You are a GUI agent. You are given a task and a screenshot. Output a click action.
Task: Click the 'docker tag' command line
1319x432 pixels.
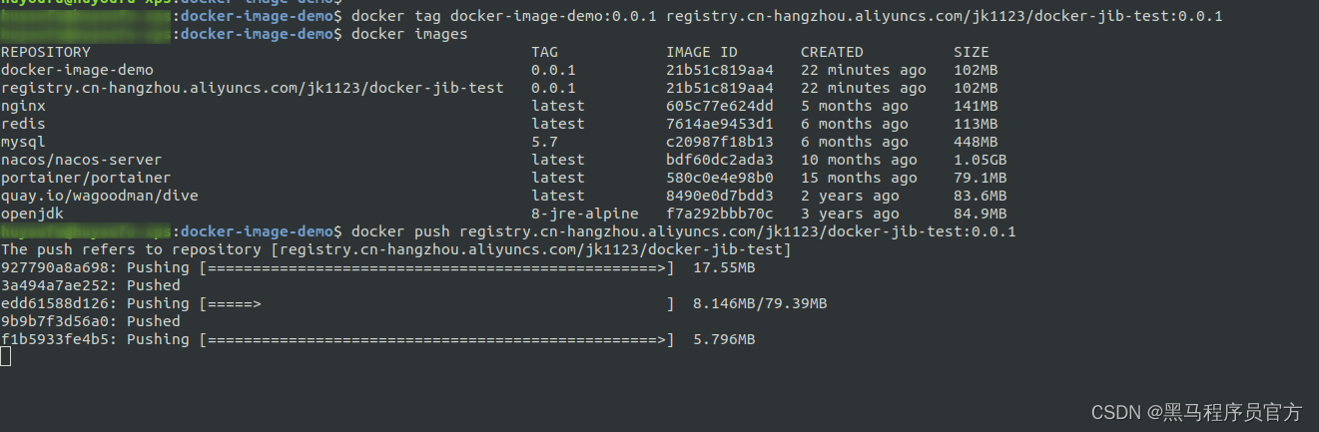(787, 16)
